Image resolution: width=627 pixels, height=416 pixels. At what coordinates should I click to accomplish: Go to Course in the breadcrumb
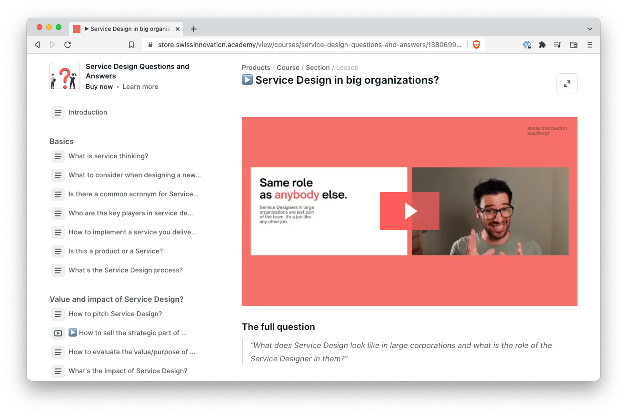(288, 68)
